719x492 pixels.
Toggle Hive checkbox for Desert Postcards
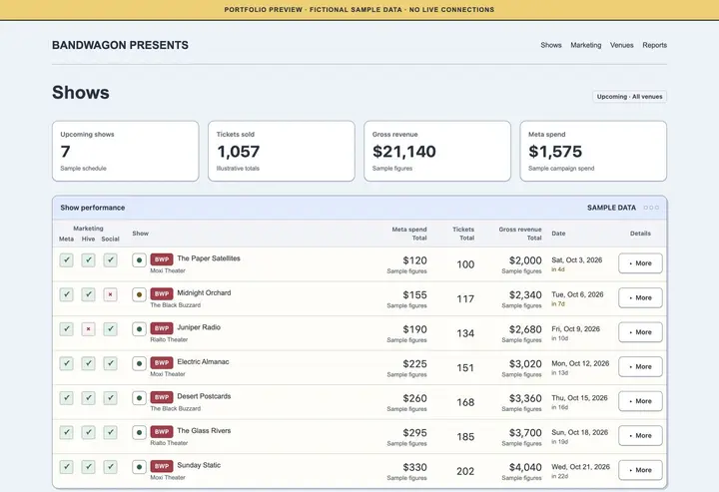(x=89, y=398)
